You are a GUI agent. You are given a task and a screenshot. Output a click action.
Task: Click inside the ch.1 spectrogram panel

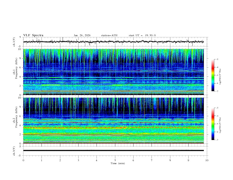click(113, 72)
